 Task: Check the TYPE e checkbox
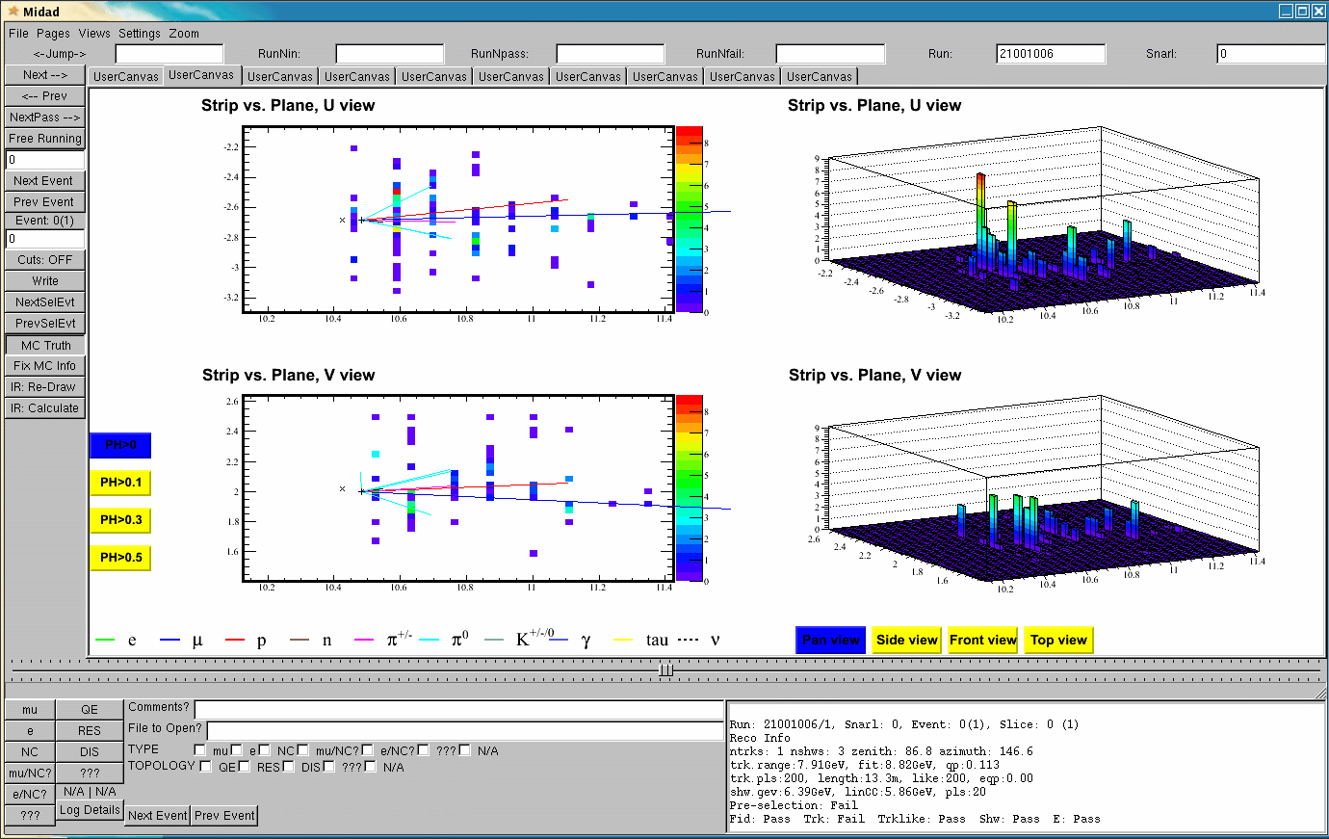coord(237,750)
